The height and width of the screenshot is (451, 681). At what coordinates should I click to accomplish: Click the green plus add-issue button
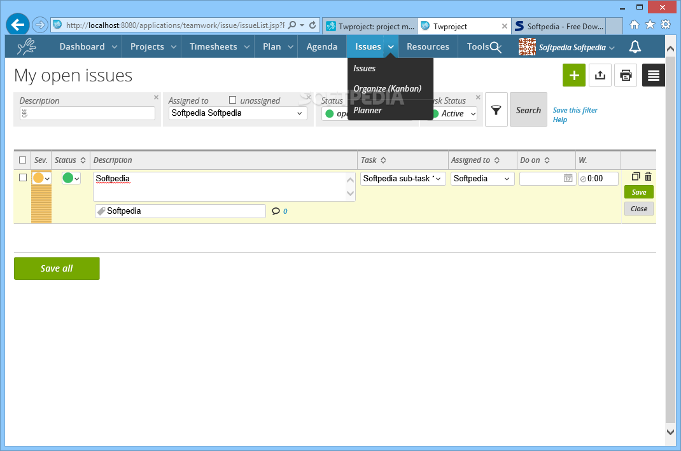(574, 75)
